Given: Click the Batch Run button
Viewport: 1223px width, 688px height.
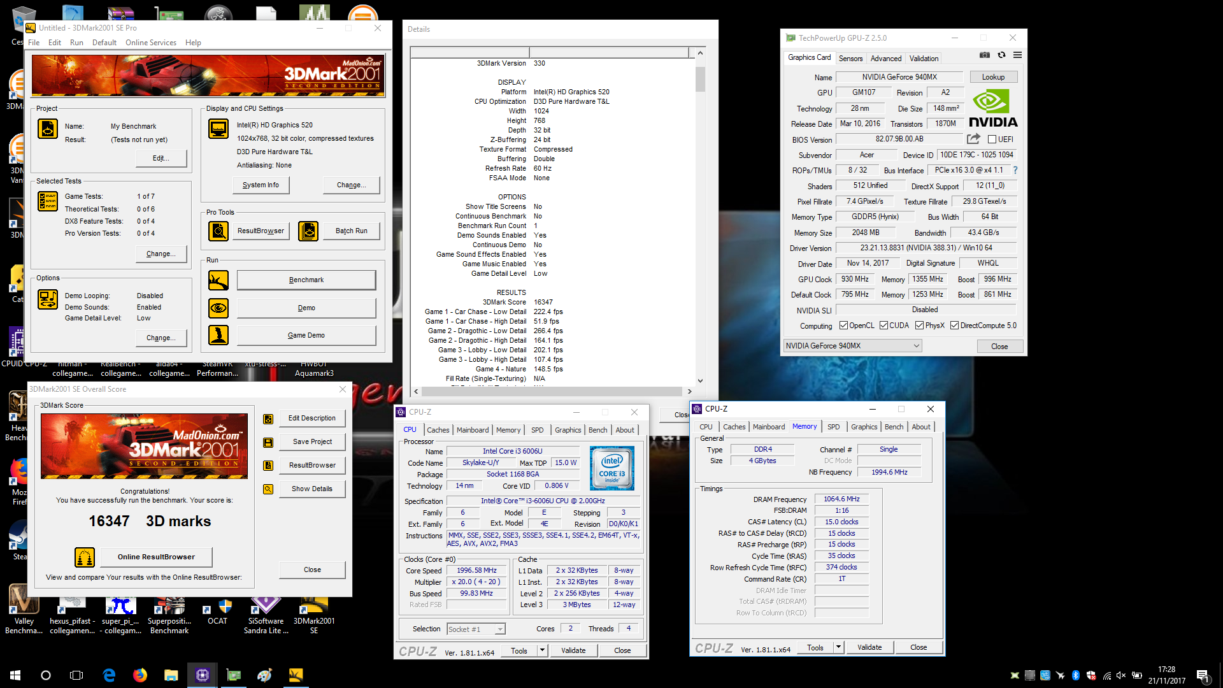Looking at the screenshot, I should click(x=352, y=231).
